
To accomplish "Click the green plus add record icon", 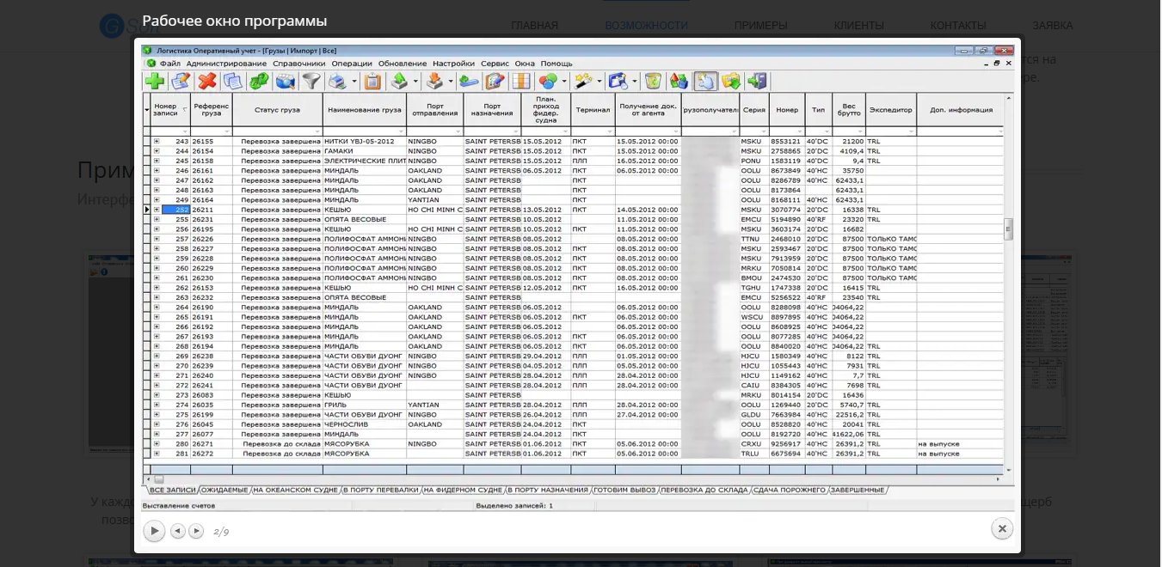I will point(155,82).
